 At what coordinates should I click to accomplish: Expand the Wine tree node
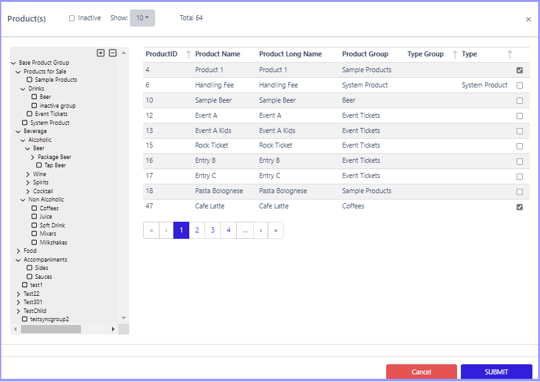pos(28,174)
